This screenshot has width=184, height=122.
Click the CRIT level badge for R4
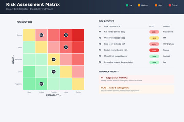(154, 50)
